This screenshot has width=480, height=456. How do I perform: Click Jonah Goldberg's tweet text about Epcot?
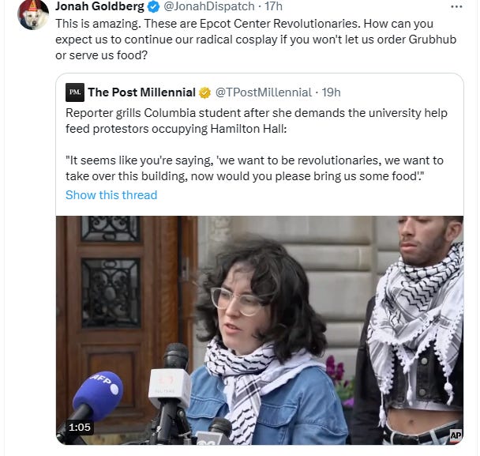click(256, 40)
